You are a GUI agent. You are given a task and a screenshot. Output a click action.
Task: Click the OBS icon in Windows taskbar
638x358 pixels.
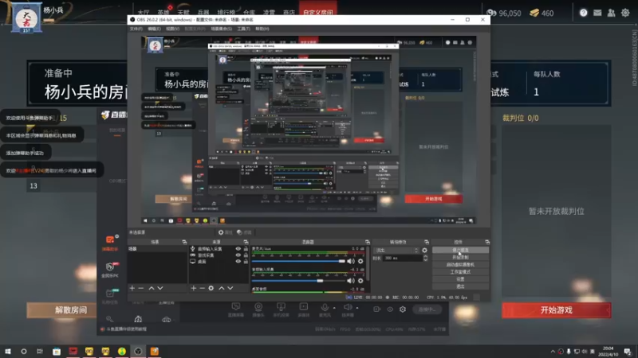click(138, 352)
